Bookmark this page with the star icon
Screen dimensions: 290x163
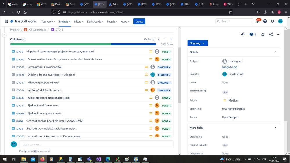click(x=230, y=12)
